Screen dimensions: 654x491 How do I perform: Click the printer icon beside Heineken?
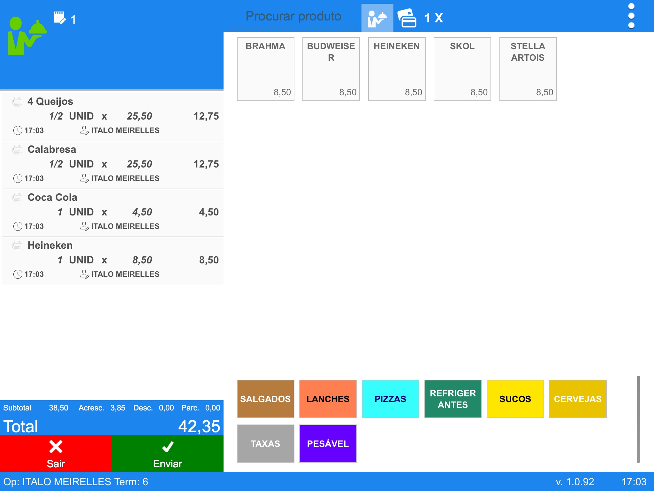(x=17, y=245)
